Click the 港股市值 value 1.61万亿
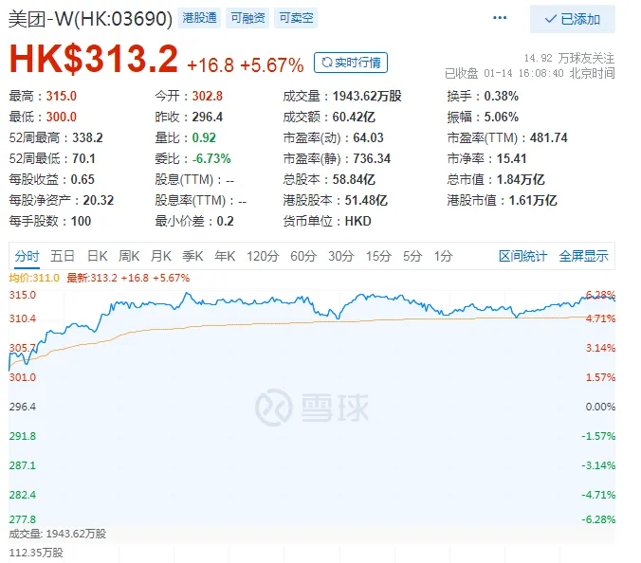The image size is (641, 563). pyautogui.click(x=533, y=200)
